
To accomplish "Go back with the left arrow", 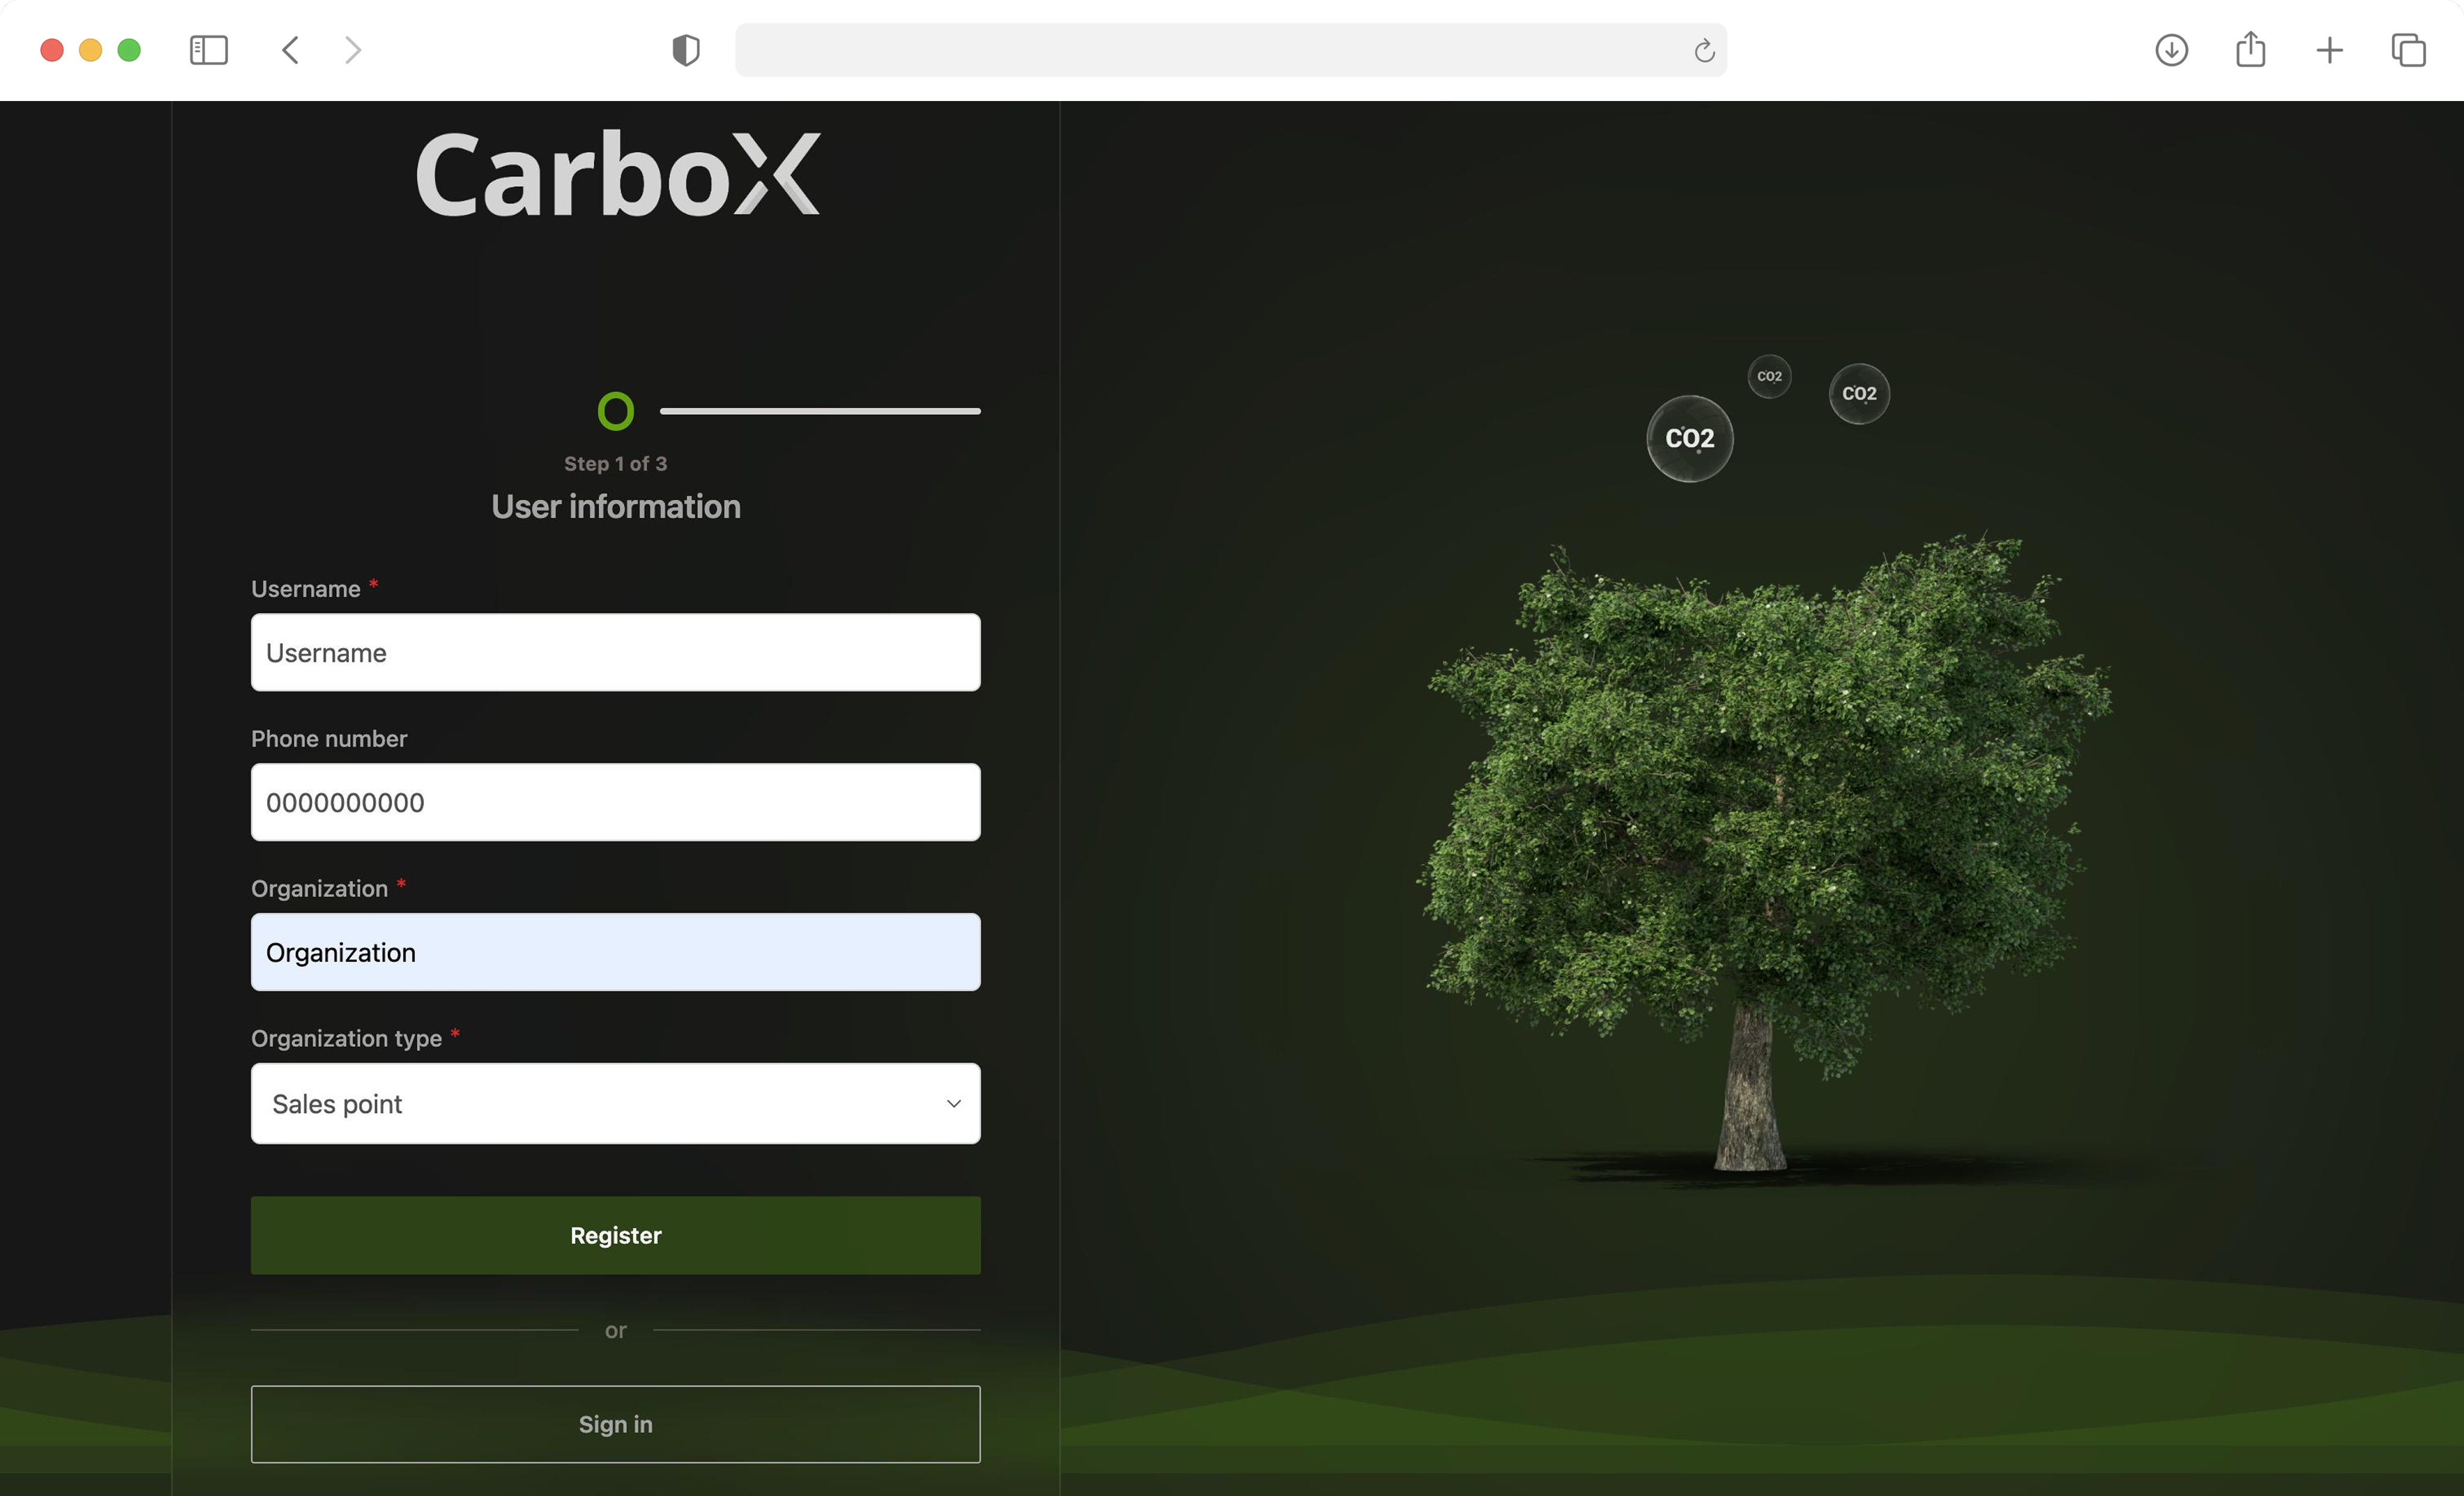I will point(291,50).
